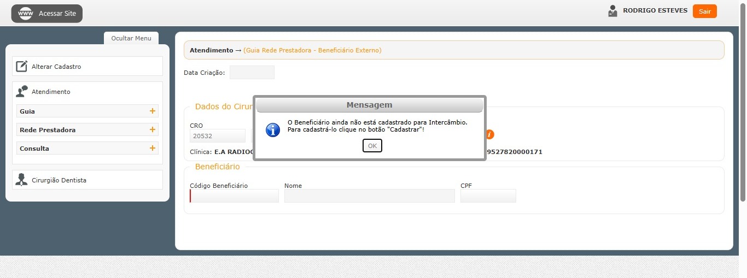Focus the Código Beneficiário input field

point(234,196)
